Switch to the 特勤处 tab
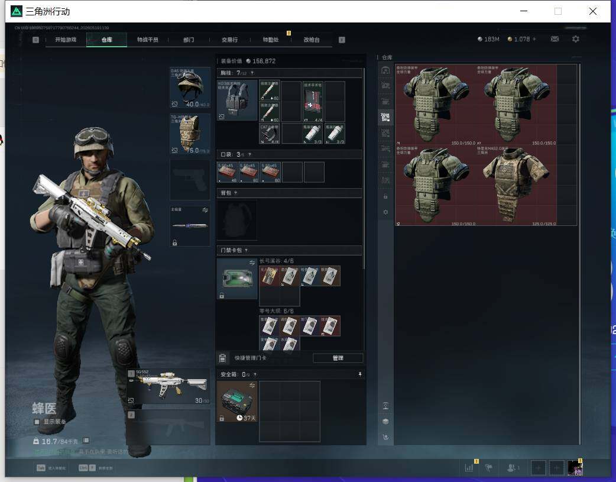This screenshot has width=616, height=482. click(271, 40)
